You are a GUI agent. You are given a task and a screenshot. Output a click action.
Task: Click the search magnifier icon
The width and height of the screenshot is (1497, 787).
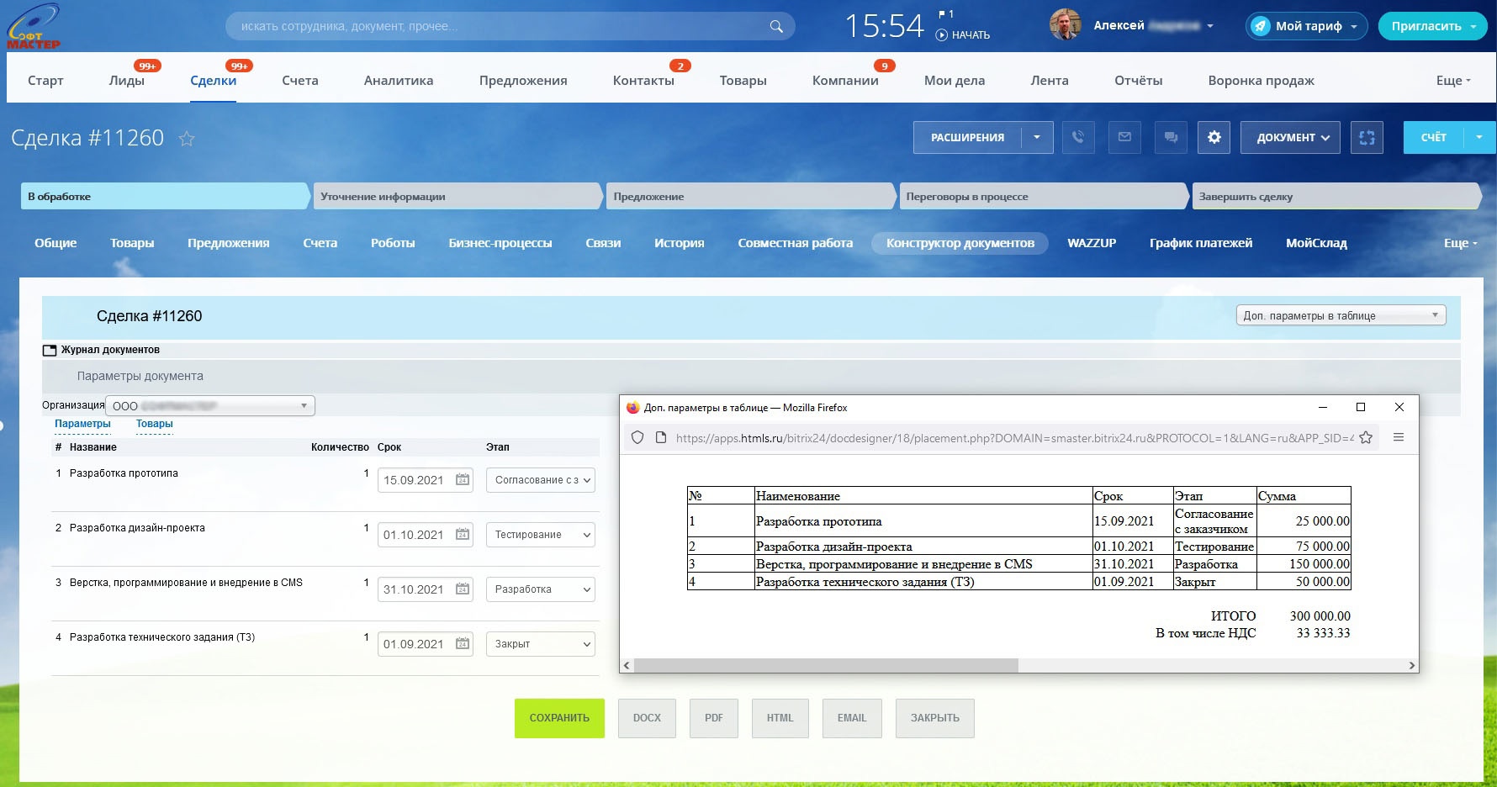click(775, 26)
